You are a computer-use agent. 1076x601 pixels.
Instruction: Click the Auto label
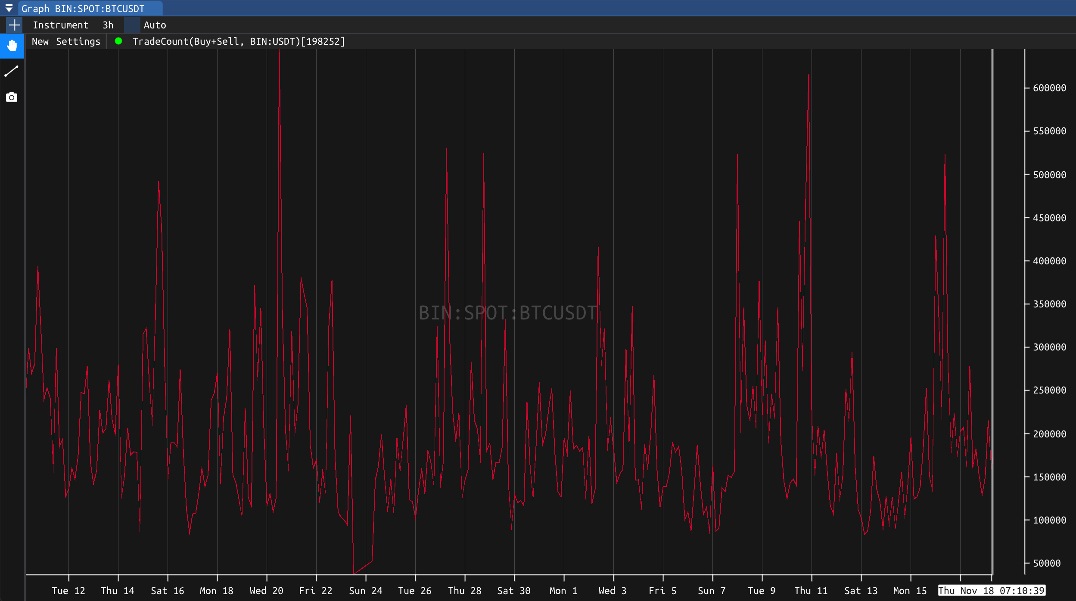pos(155,25)
